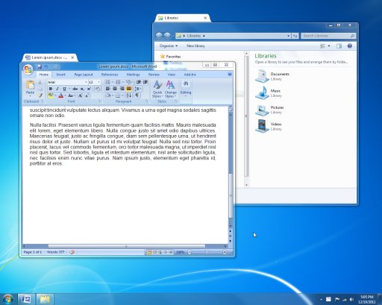The height and width of the screenshot is (305, 382).
Task: Align text right in Word
Action: click(122, 89)
